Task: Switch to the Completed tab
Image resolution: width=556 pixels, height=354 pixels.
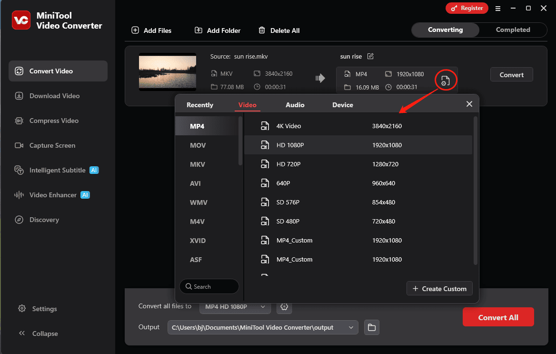Action: [513, 30]
